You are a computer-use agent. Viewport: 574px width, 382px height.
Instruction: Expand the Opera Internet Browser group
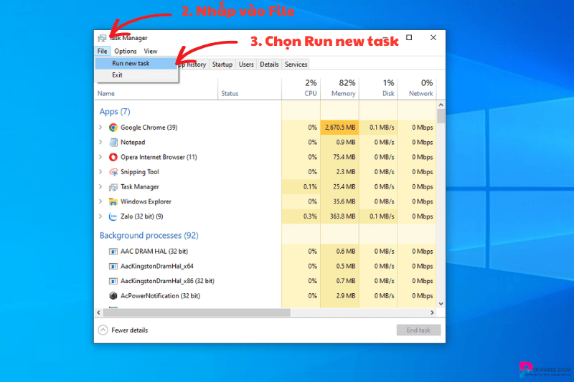tap(100, 157)
